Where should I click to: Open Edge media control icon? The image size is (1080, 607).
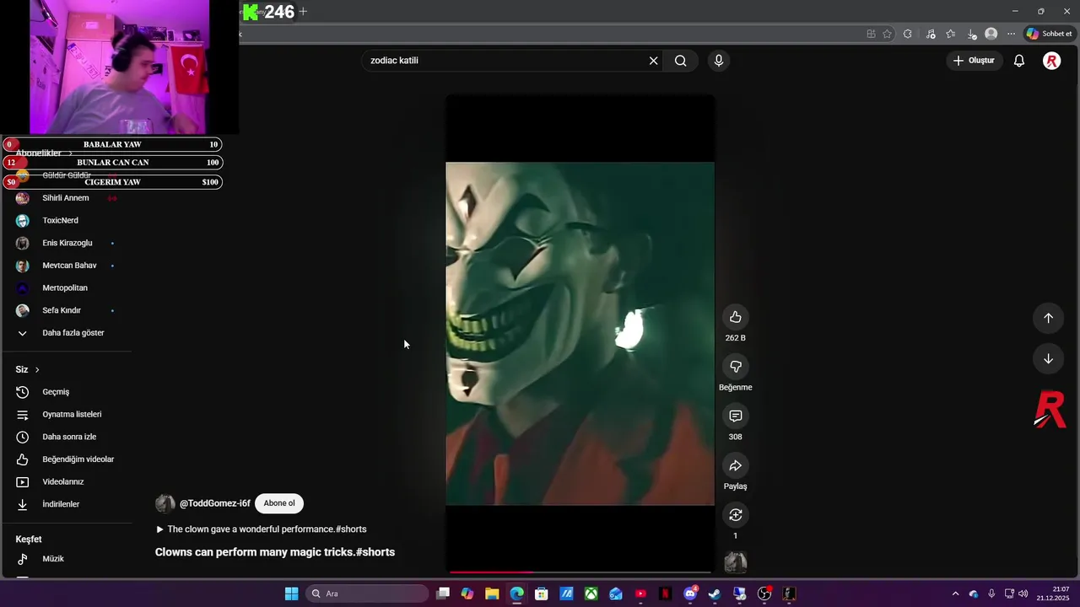pos(931,34)
